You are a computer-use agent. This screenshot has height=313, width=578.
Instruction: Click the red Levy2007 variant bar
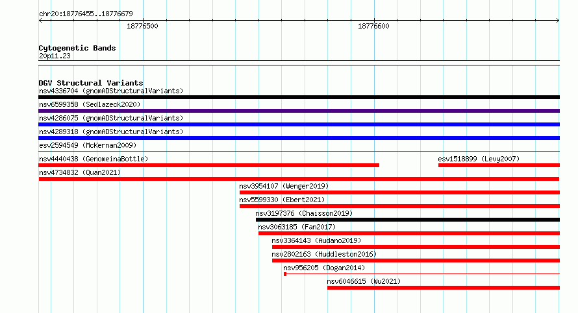(x=499, y=165)
